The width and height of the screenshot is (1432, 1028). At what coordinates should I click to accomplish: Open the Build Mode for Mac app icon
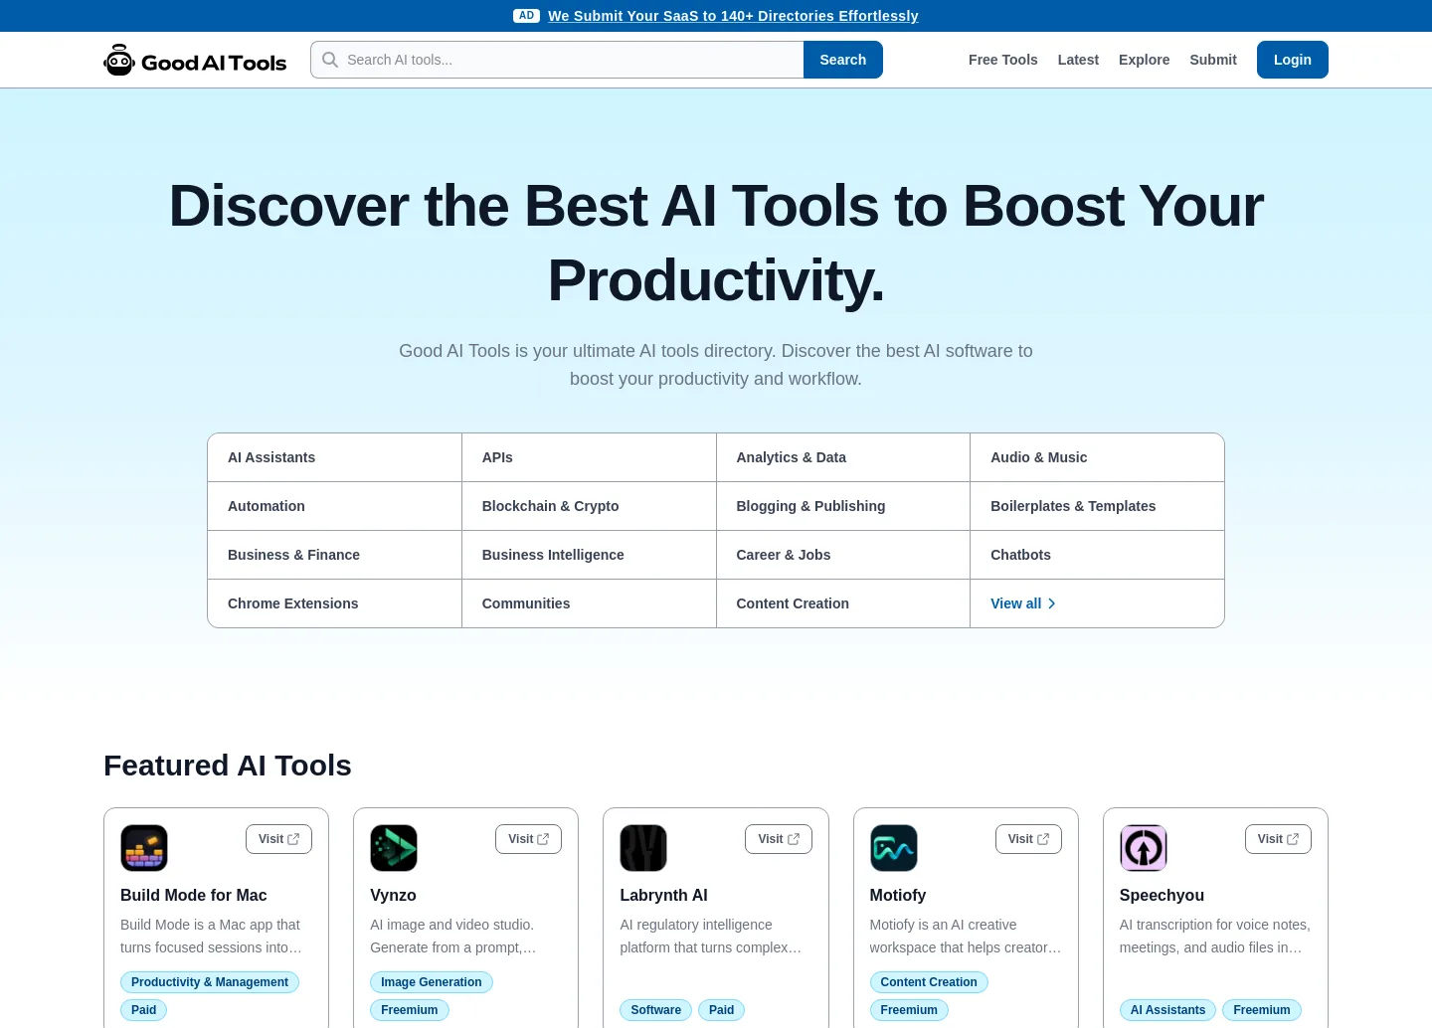[144, 848]
